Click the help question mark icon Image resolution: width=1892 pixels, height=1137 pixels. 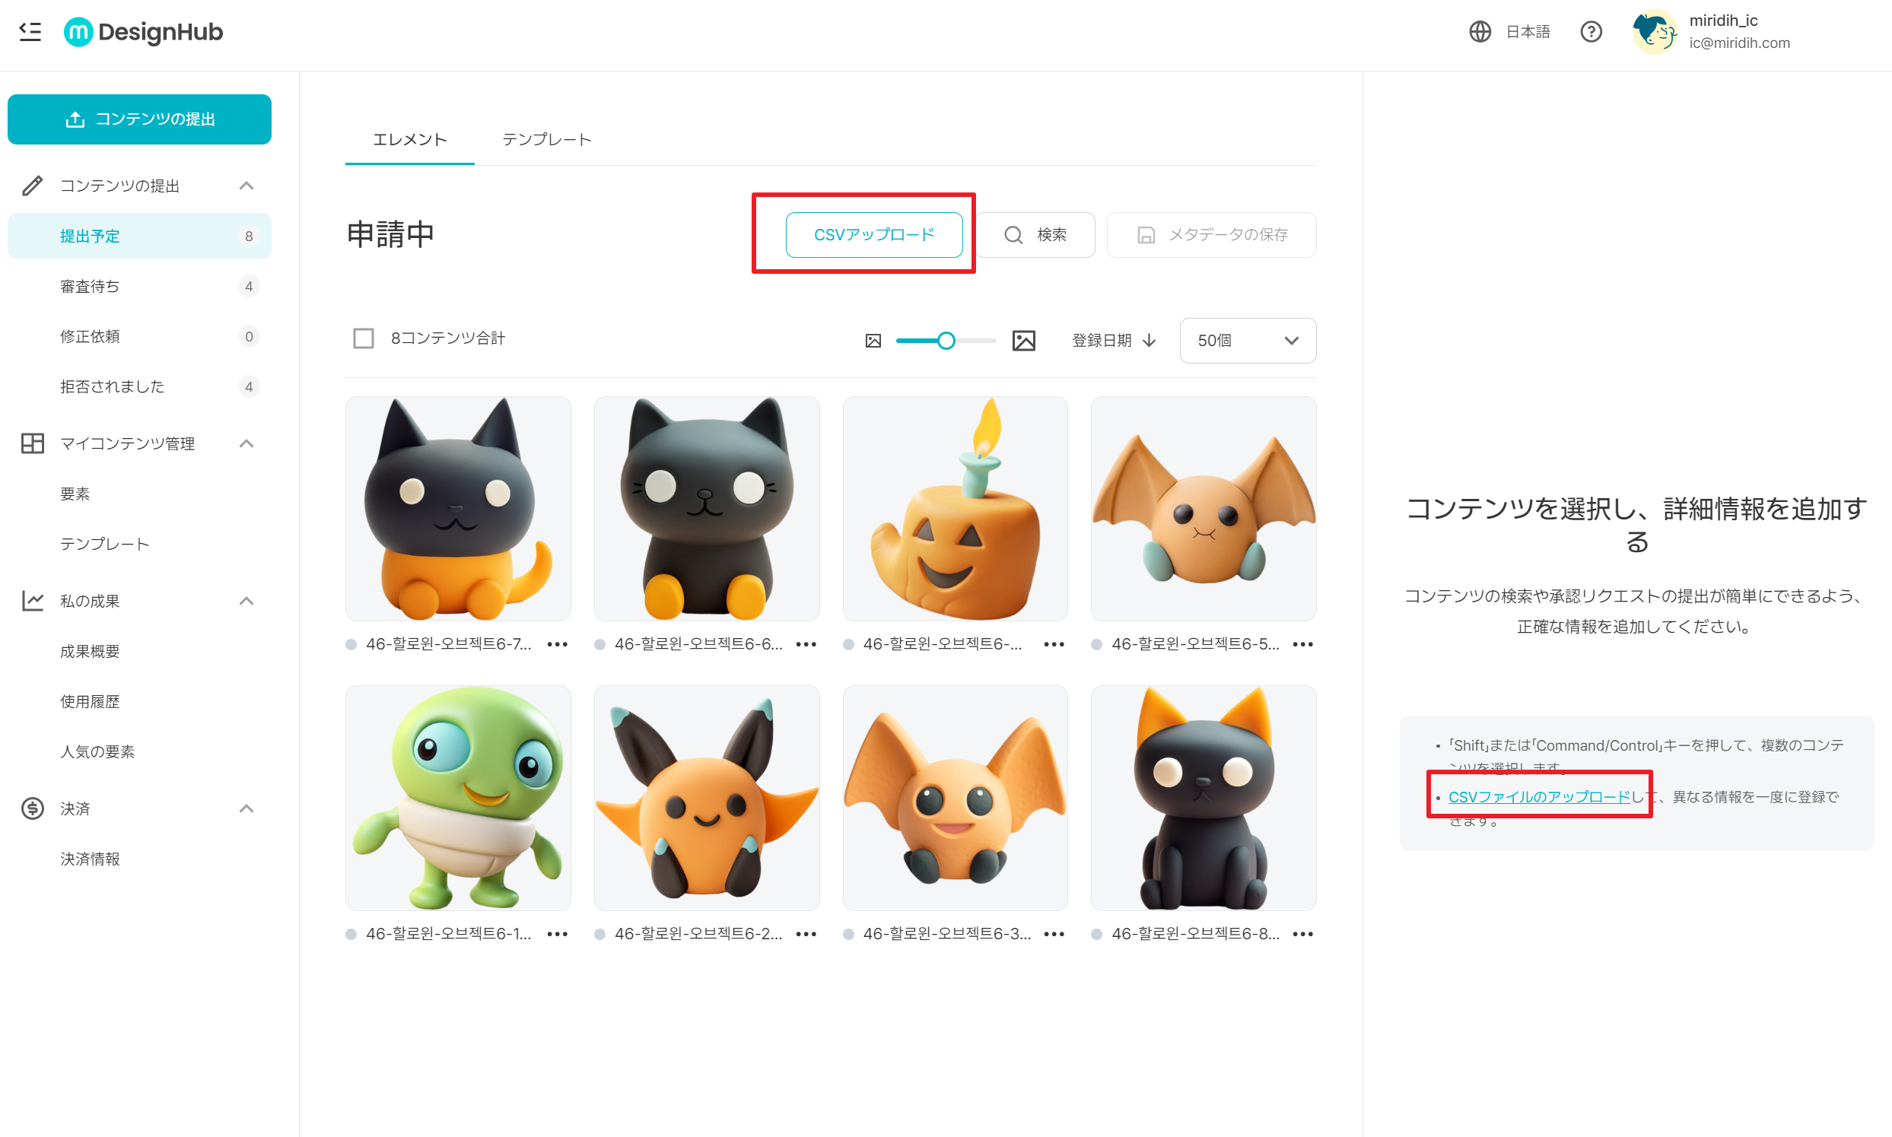click(1592, 31)
